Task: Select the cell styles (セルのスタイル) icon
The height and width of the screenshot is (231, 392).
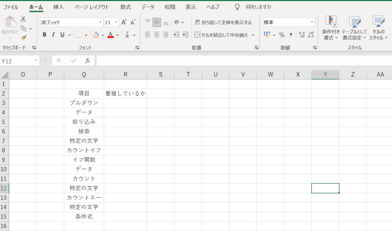Action: coord(379,29)
